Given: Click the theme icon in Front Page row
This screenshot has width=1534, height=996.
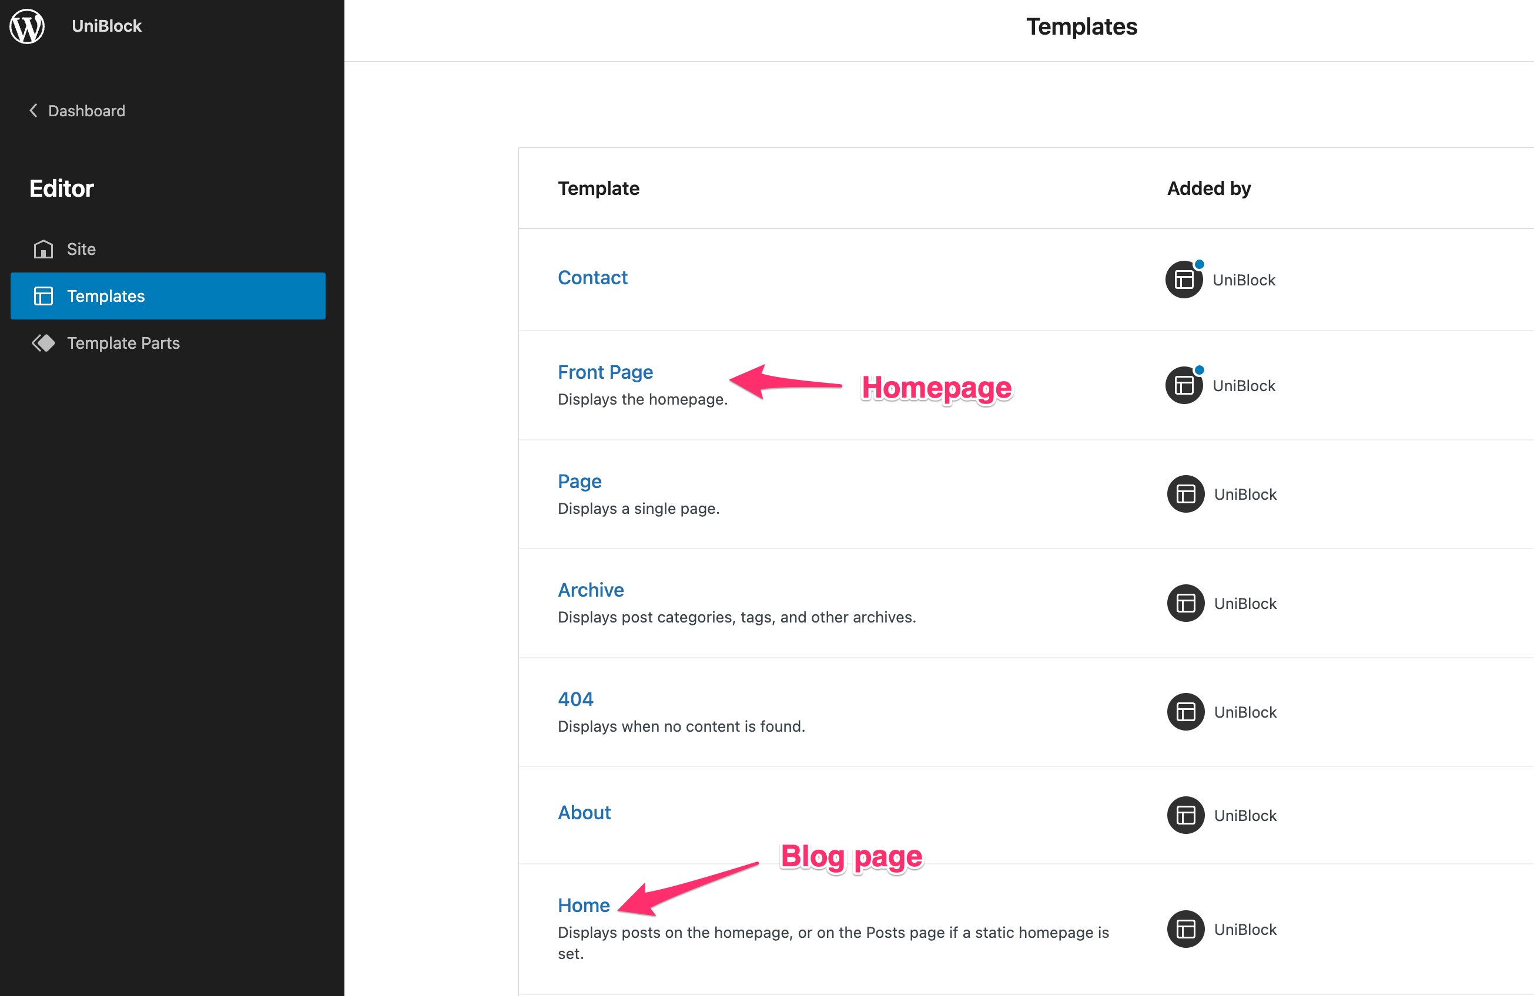Looking at the screenshot, I should pos(1184,385).
